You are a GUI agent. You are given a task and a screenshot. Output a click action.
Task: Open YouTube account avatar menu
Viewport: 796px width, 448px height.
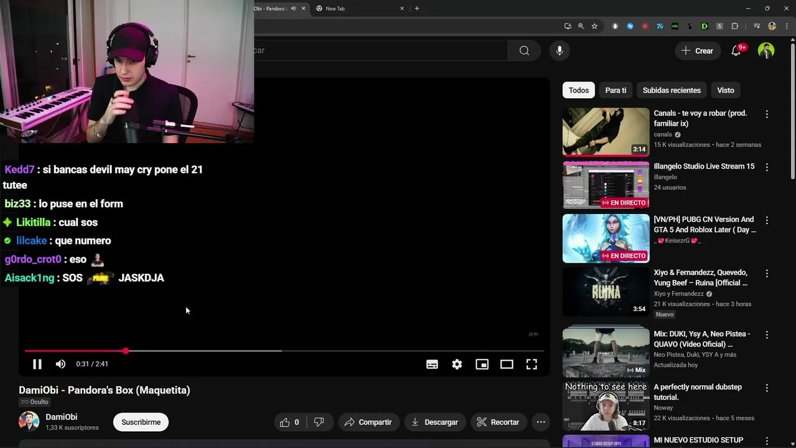[766, 51]
